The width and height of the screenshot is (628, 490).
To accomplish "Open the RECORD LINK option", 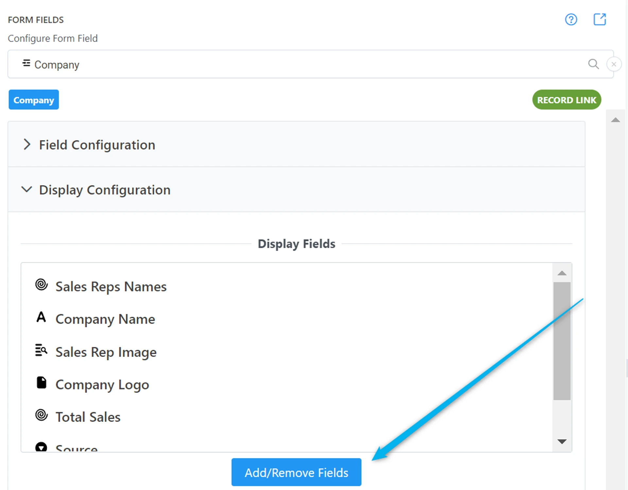I will 567,100.
